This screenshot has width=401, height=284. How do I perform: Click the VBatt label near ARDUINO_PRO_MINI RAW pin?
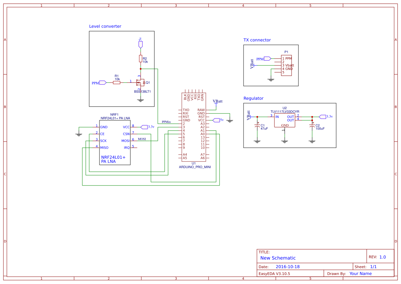[217, 101]
